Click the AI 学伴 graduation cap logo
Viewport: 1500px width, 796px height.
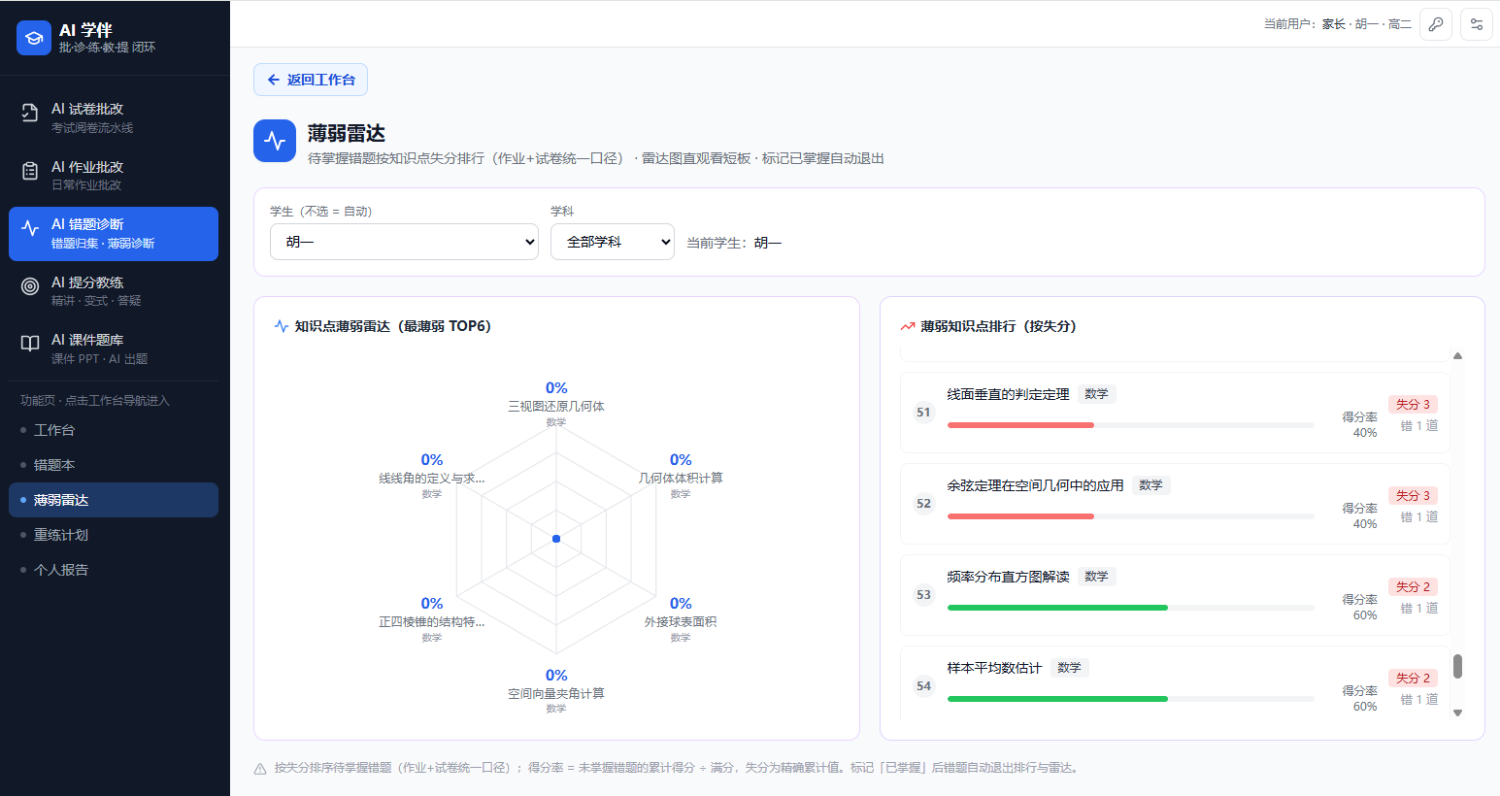(34, 38)
